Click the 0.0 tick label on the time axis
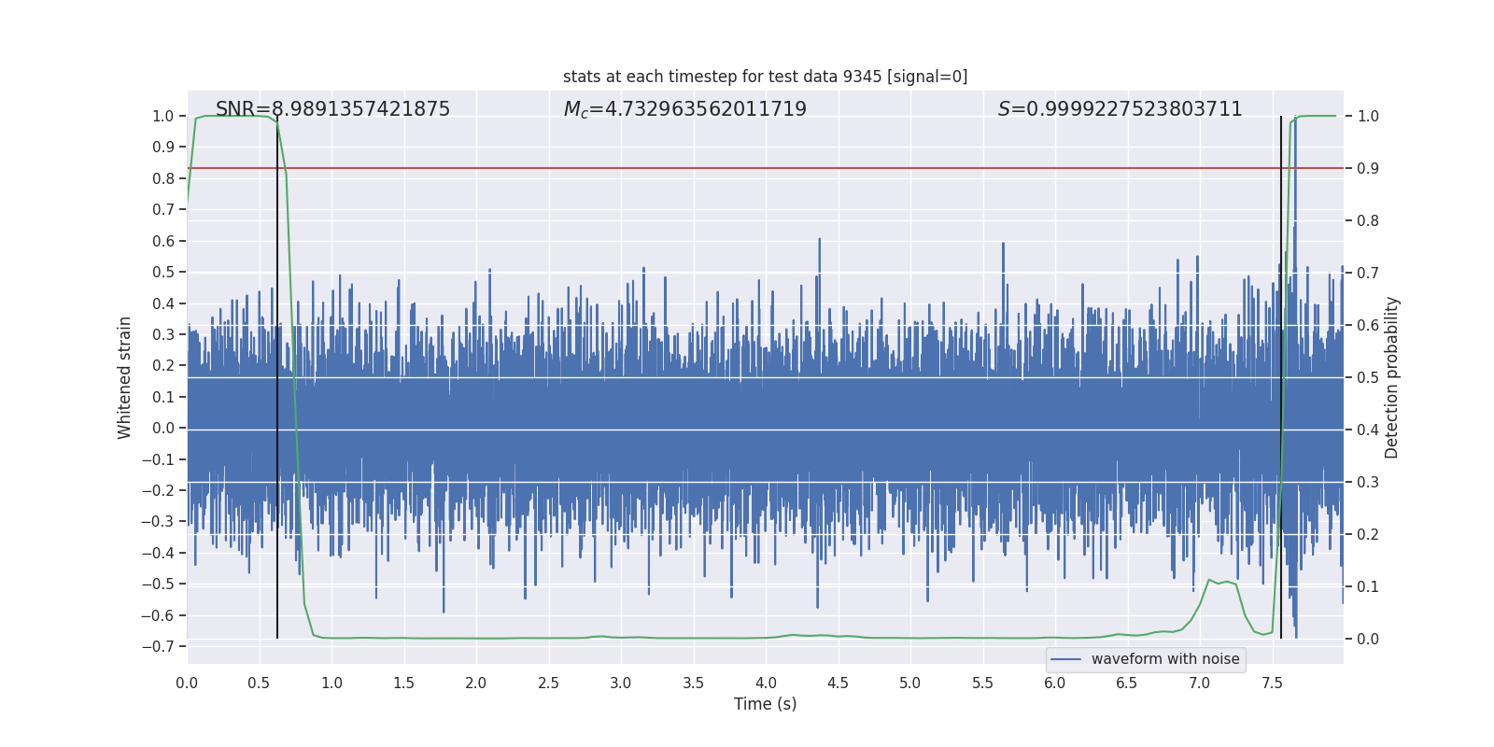 187,683
